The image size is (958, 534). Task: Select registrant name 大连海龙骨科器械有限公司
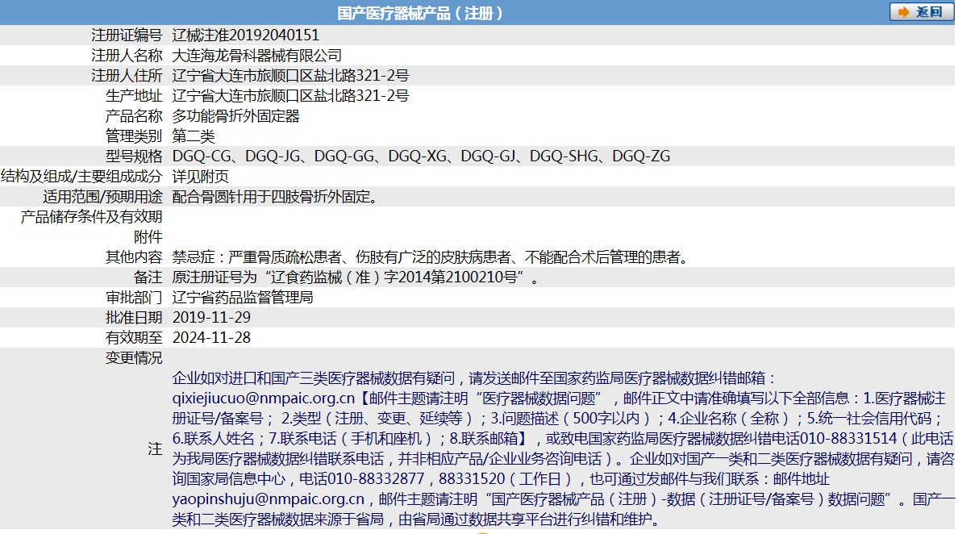click(256, 56)
